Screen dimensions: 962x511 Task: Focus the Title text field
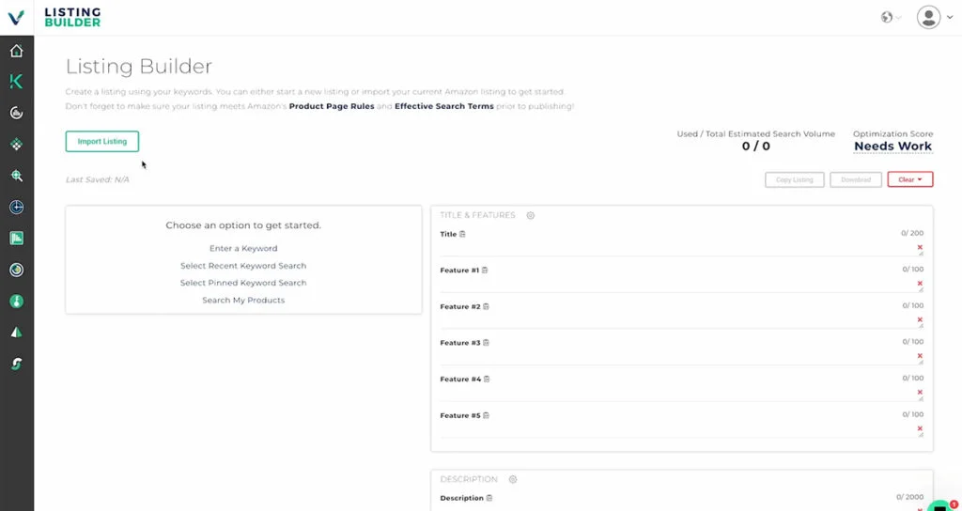tap(678, 248)
